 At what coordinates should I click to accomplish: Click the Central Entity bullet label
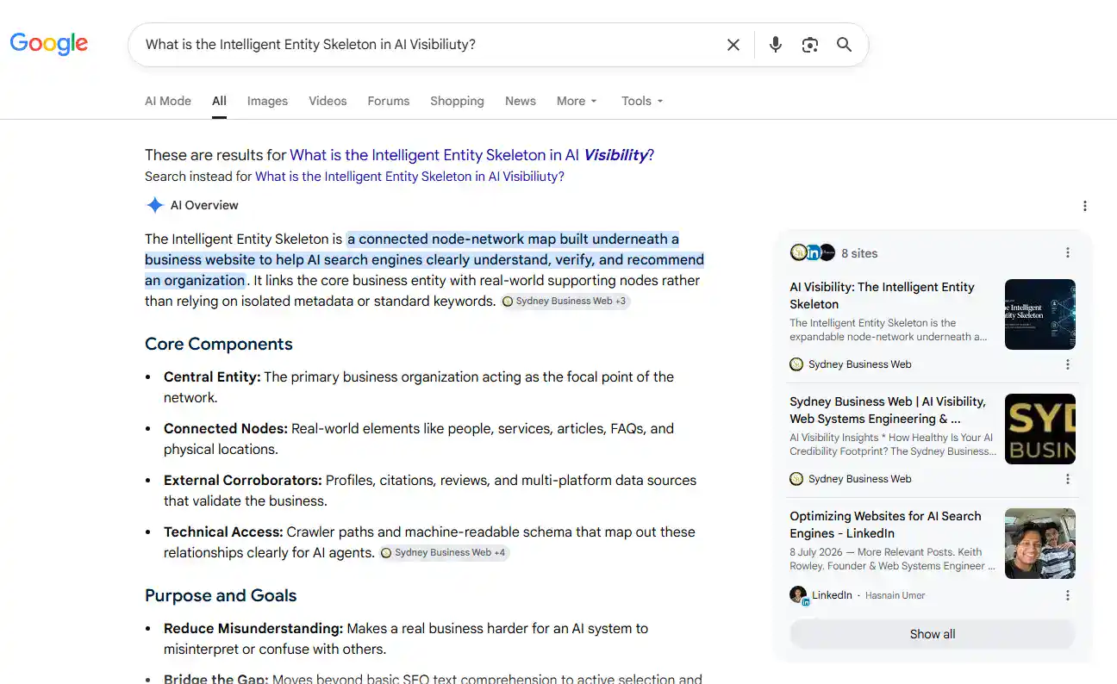click(x=212, y=376)
